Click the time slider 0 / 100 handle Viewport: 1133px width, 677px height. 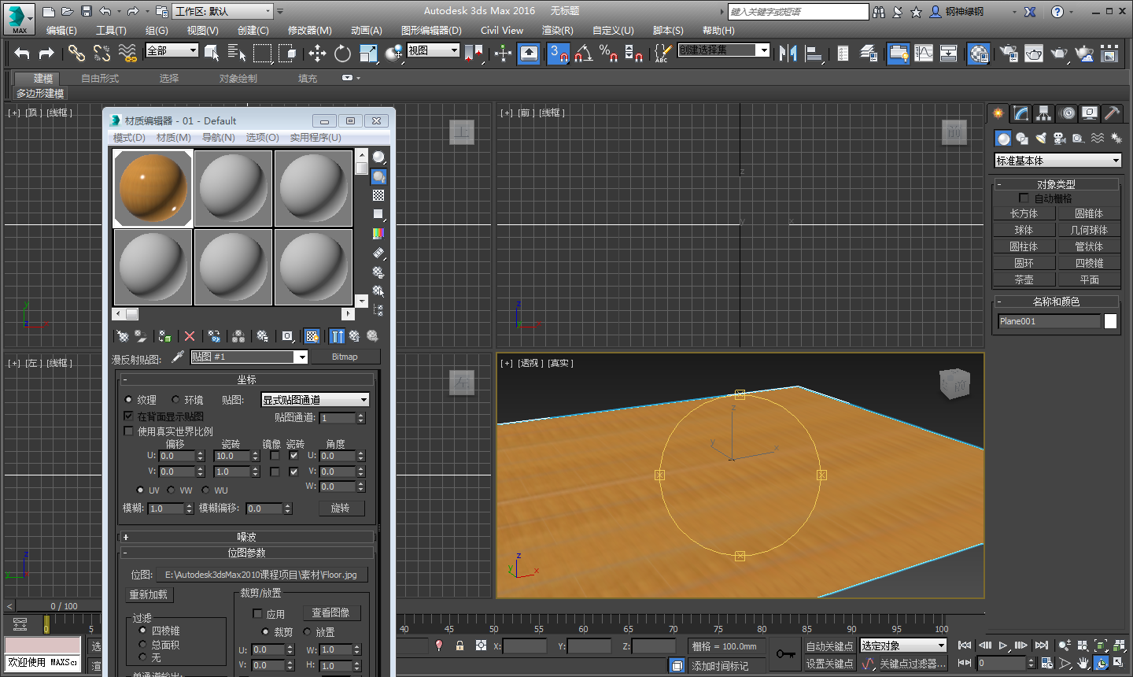[x=65, y=606]
